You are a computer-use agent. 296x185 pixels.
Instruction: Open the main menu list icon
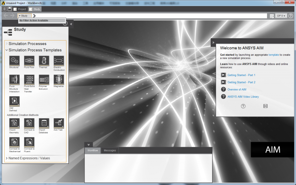pyautogui.click(x=4, y=9)
